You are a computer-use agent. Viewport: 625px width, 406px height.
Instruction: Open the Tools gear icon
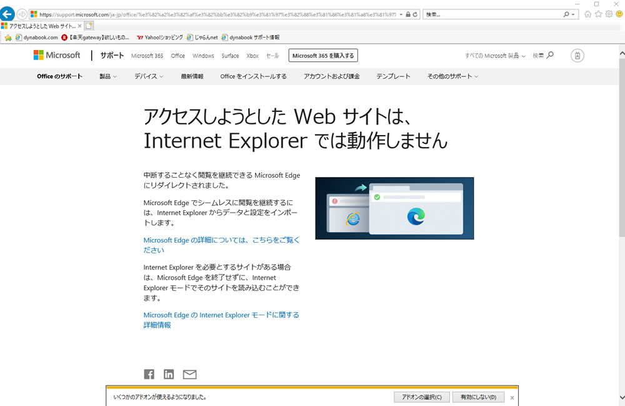click(609, 14)
